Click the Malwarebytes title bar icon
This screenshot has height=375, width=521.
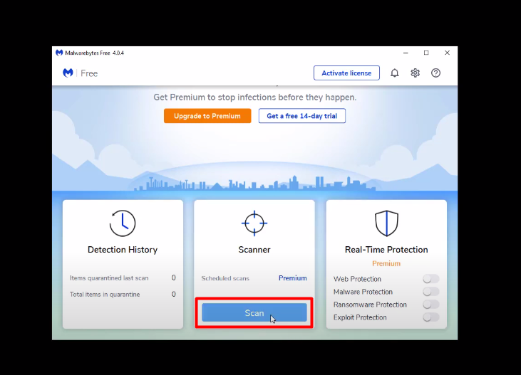tap(59, 53)
